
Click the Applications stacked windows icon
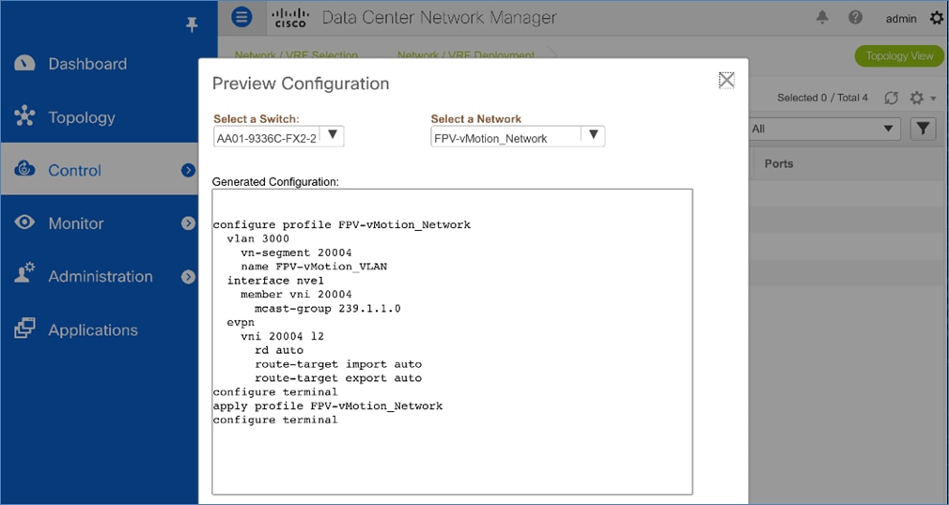(x=24, y=329)
